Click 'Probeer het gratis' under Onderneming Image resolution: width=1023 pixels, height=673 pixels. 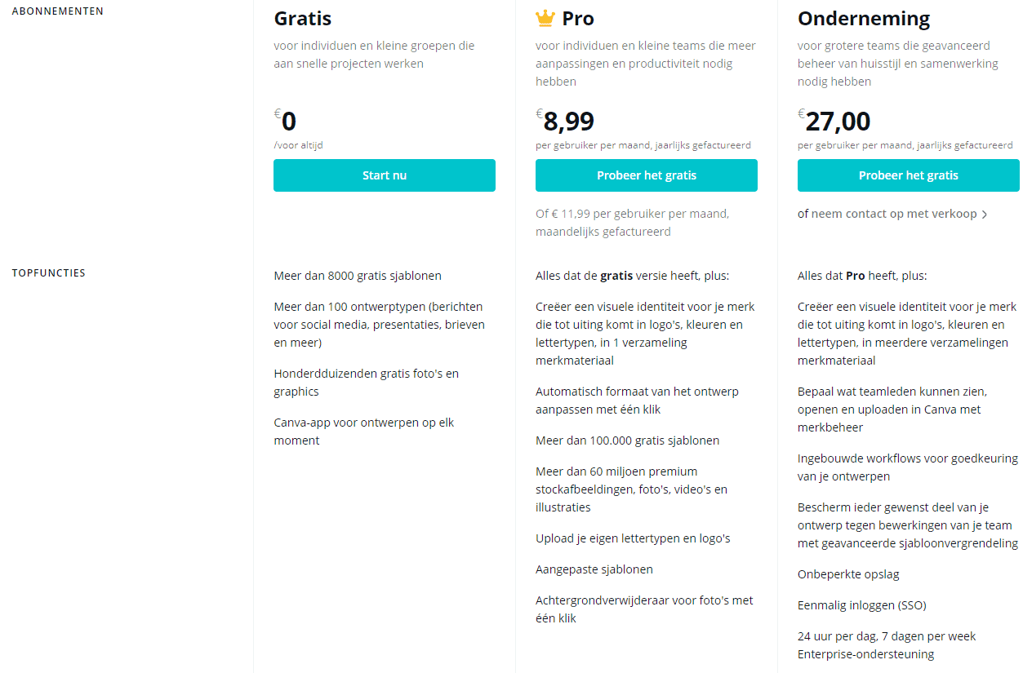pyautogui.click(x=909, y=175)
